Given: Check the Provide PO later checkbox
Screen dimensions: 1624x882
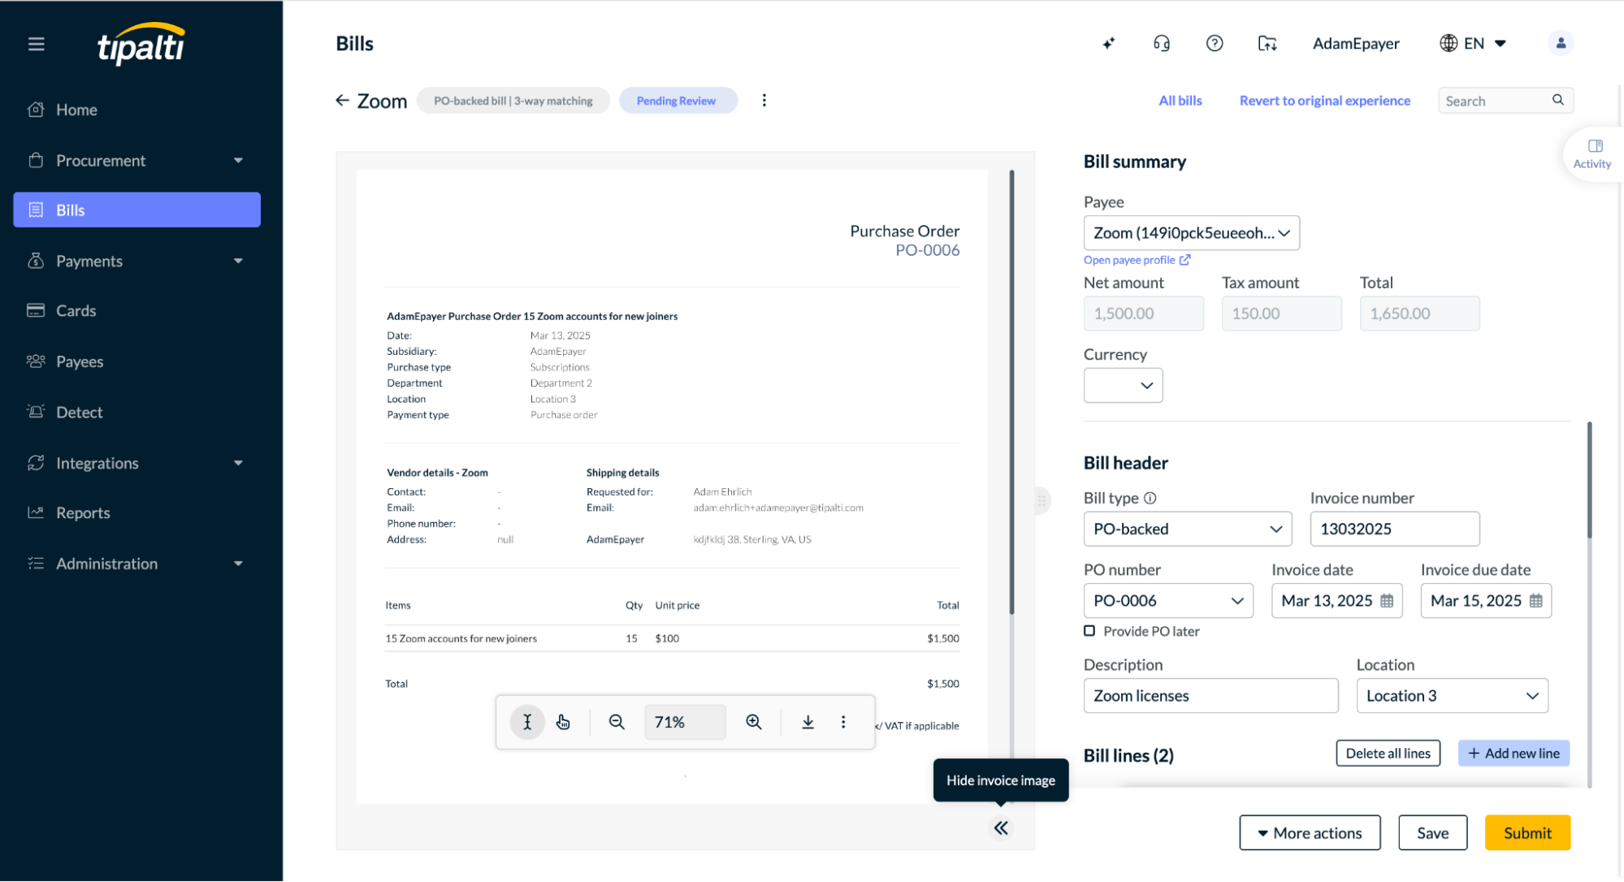Looking at the screenshot, I should (1089, 631).
